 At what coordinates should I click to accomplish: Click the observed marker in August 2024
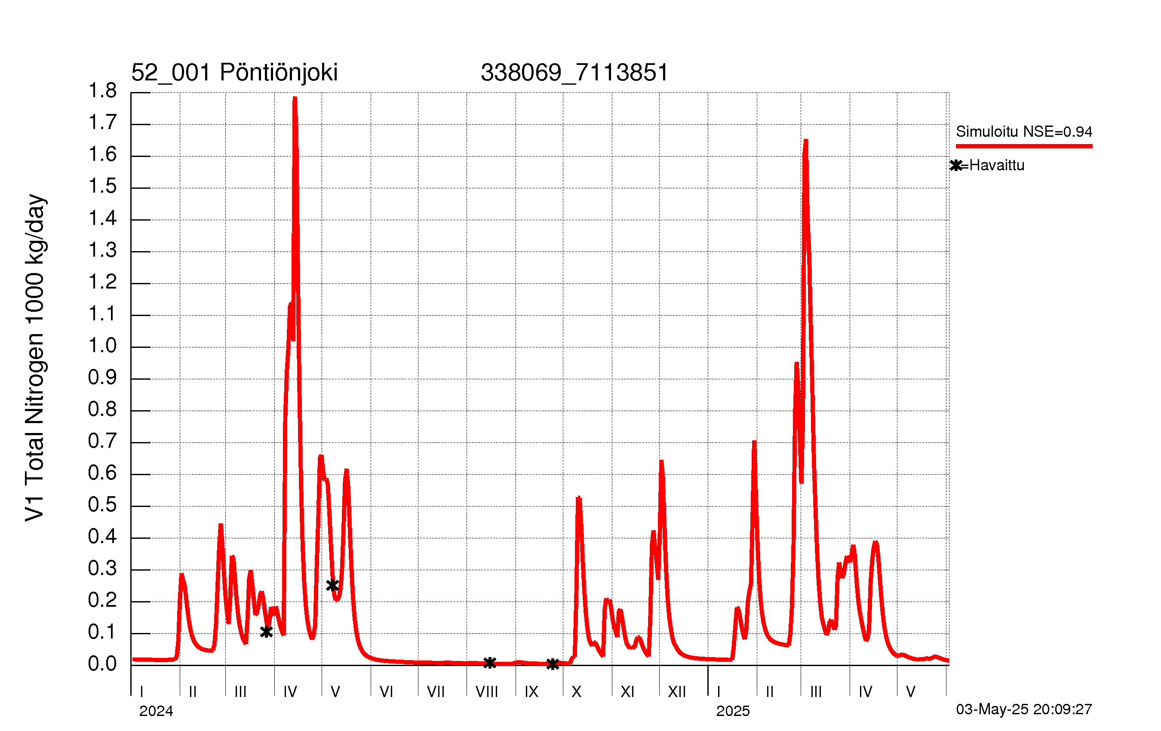(489, 663)
